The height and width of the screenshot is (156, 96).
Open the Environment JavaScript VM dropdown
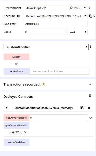[55, 8]
